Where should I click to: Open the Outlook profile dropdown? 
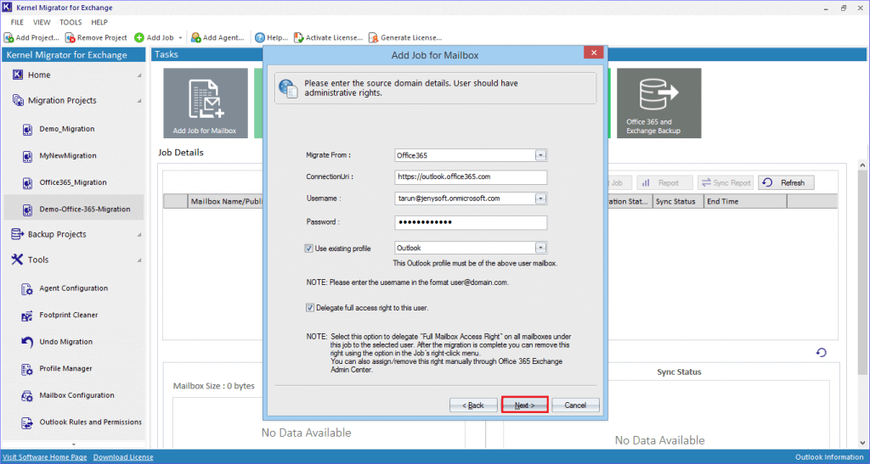540,248
